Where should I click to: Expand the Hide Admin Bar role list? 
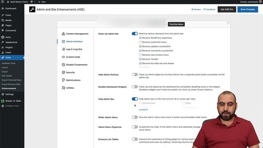[x=143, y=110]
